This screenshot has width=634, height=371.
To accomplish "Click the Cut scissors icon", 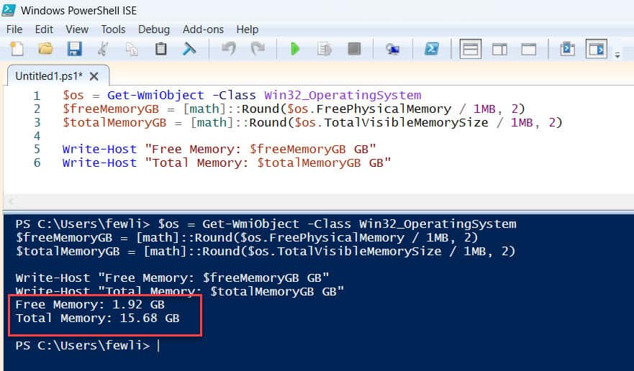I will (103, 49).
